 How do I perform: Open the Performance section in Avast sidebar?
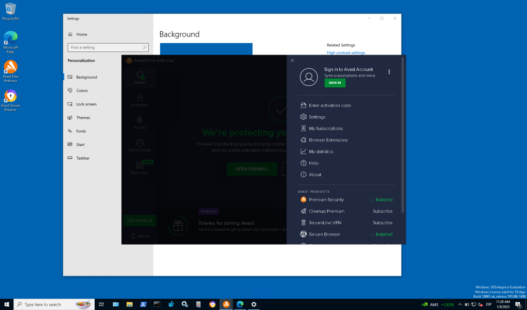click(139, 145)
